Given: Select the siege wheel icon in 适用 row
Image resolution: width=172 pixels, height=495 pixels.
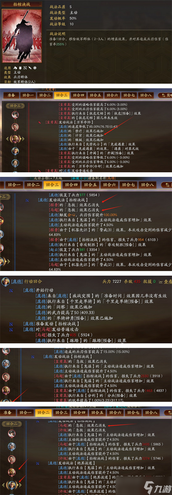Looking at the screenshot, I should click(x=35, y=68).
